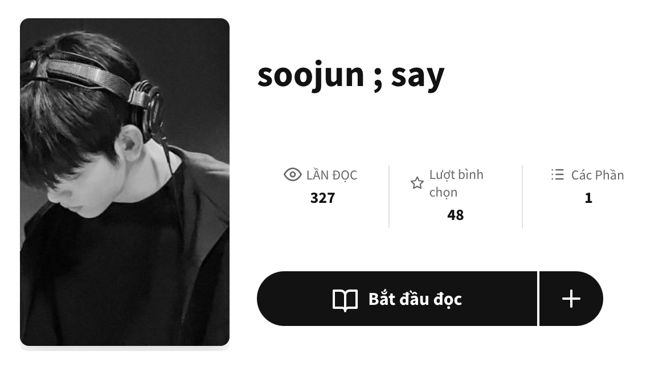Click the Lượt bình chọn label
671x367 pixels.
pos(456,183)
